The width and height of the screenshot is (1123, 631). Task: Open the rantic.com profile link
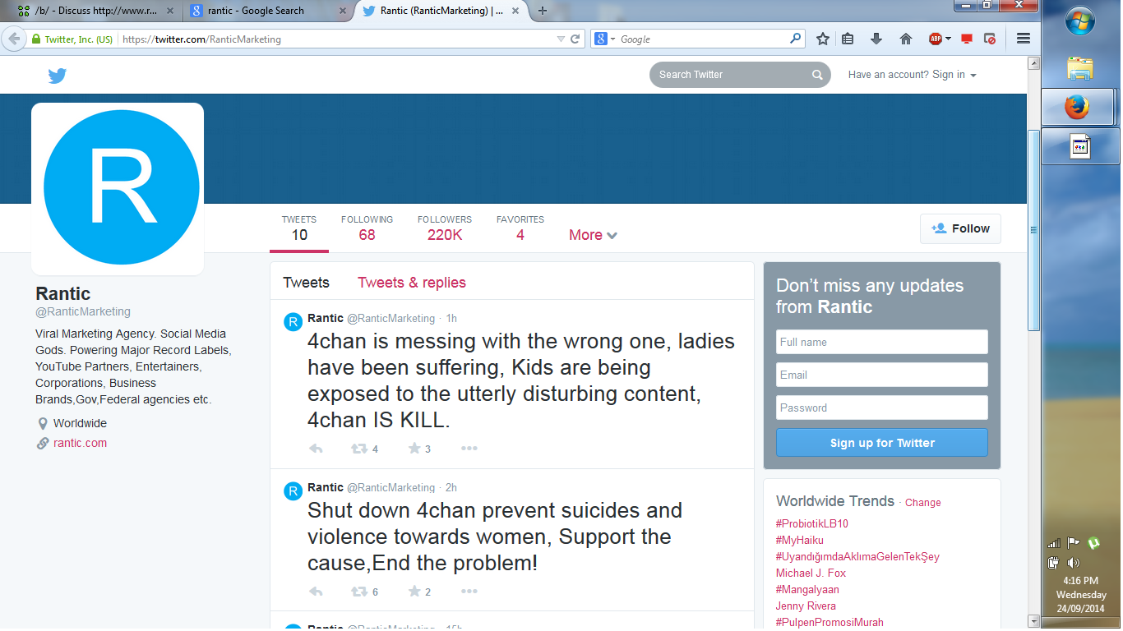click(x=80, y=443)
